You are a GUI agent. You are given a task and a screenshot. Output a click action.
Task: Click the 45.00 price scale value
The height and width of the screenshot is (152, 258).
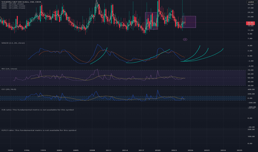[250, 4]
